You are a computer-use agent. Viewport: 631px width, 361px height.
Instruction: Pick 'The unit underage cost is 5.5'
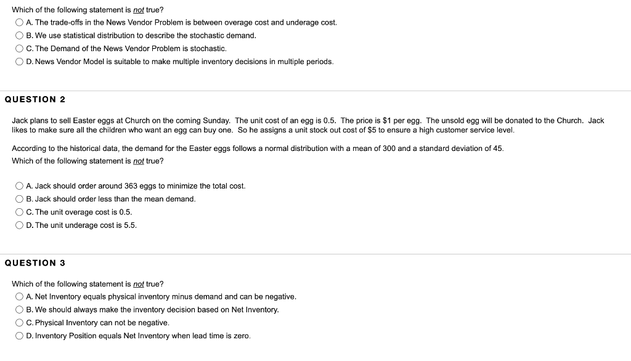click(x=20, y=225)
